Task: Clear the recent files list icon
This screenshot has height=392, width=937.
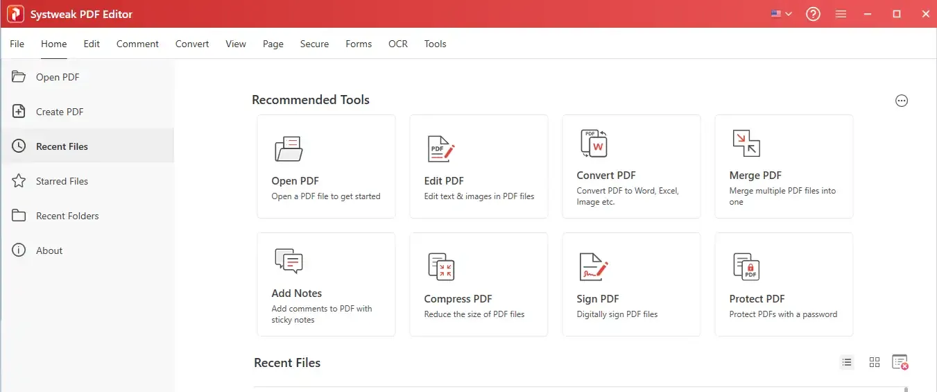Action: point(900,362)
